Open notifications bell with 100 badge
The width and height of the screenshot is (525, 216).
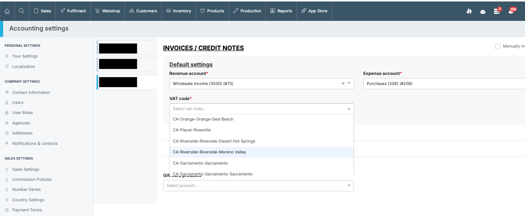tap(511, 11)
